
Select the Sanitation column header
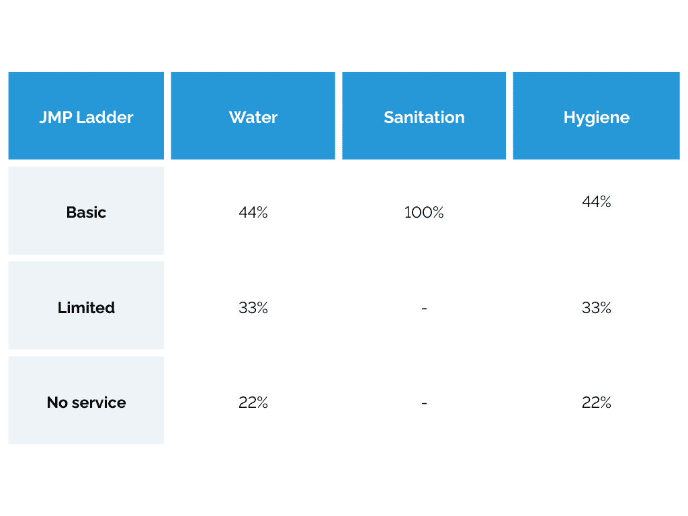pyautogui.click(x=424, y=116)
